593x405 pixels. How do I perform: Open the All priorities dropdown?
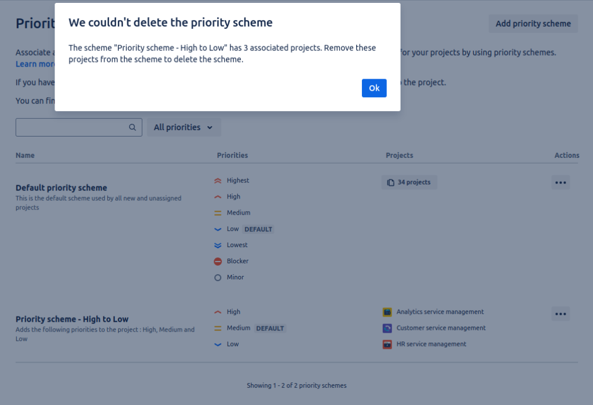[184, 127]
